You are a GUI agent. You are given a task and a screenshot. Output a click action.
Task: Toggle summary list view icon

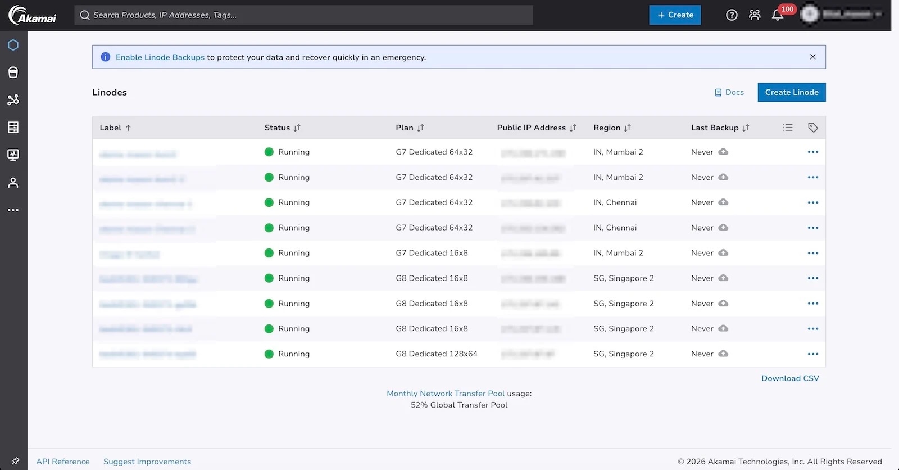[788, 128]
